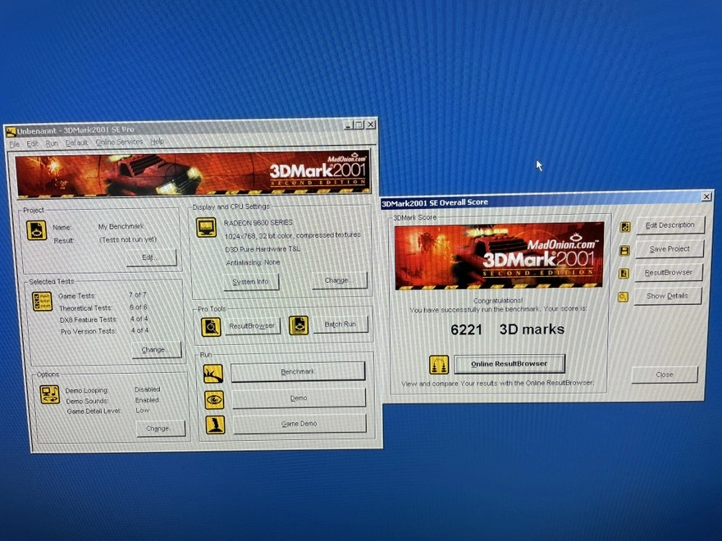Launch the Game Demo

pos(299,424)
